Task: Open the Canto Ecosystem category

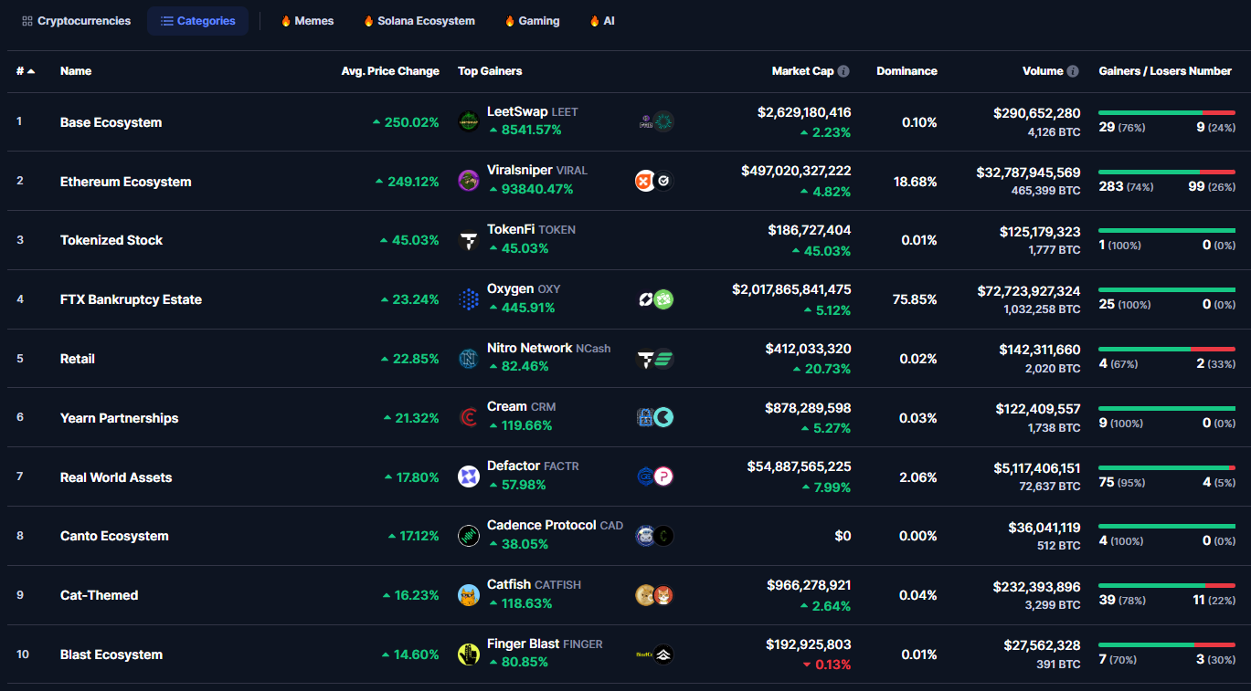Action: [114, 536]
